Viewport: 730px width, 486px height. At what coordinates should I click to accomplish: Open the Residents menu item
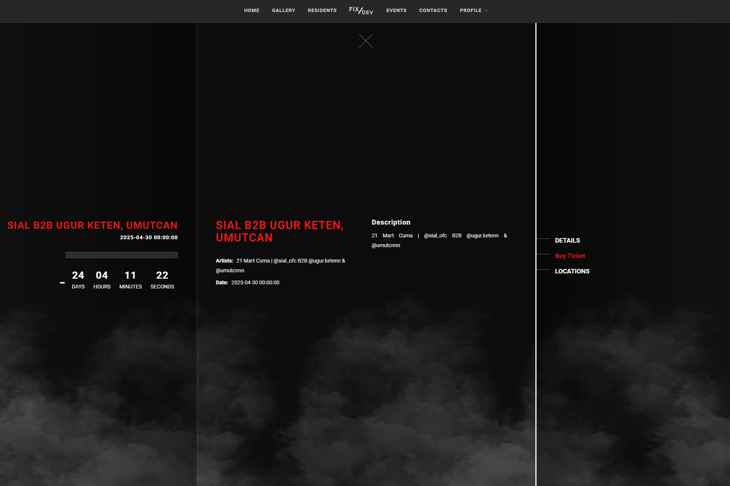tap(322, 11)
